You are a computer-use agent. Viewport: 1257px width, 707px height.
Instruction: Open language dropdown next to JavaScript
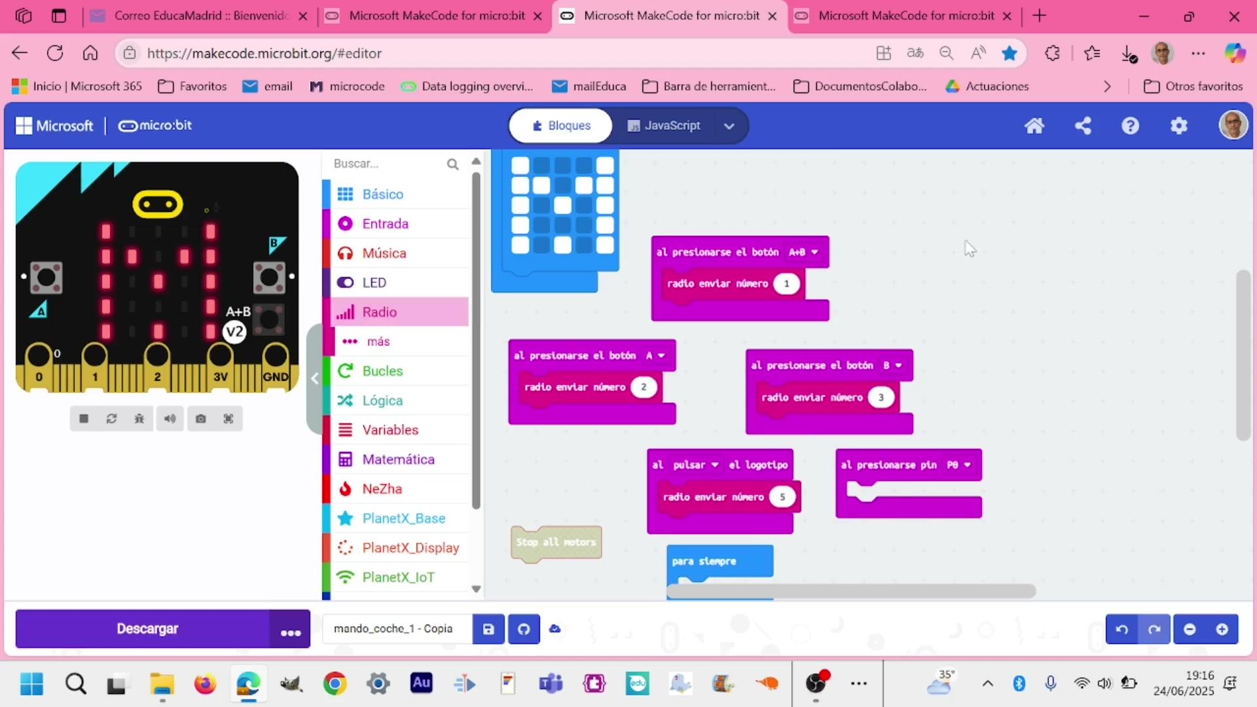(x=729, y=126)
